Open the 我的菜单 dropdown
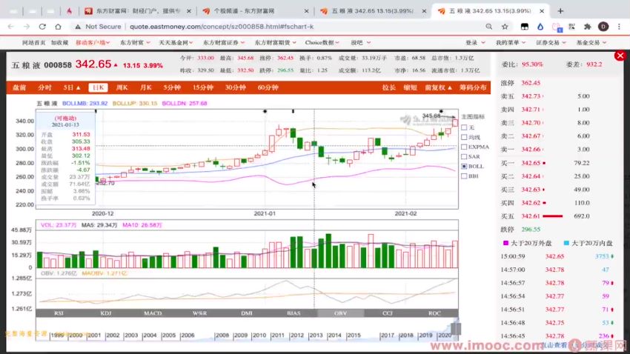The height and width of the screenshot is (354, 630). click(x=510, y=42)
